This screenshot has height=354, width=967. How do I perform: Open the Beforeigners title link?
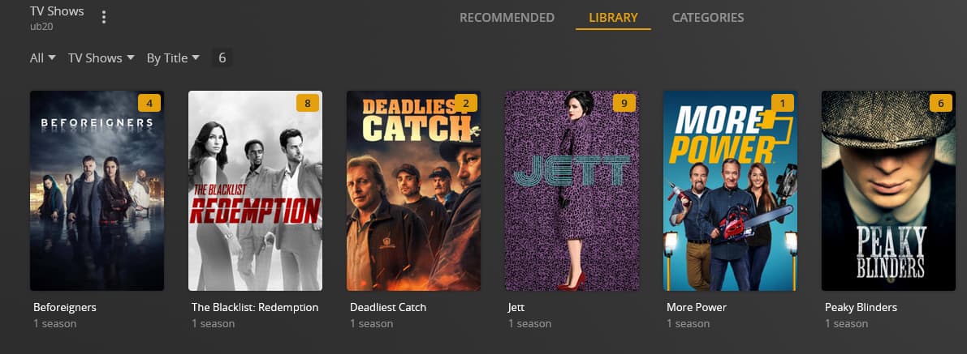click(65, 307)
